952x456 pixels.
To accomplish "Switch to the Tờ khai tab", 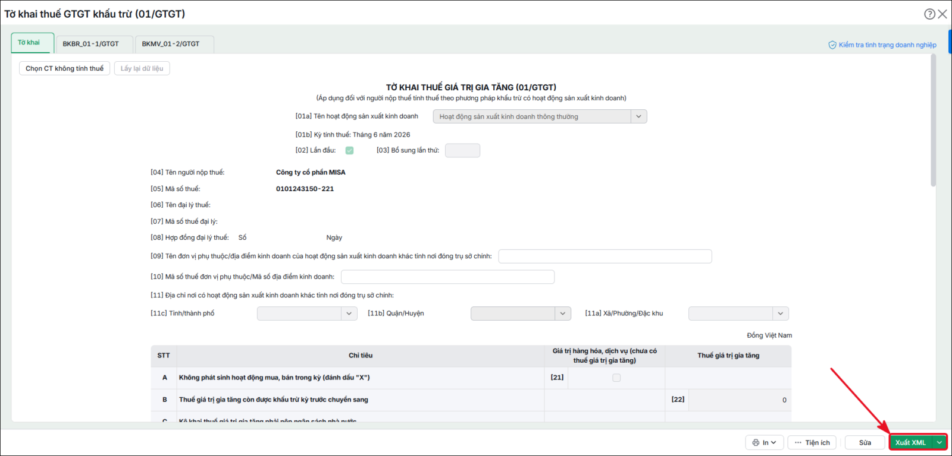I will click(x=33, y=43).
